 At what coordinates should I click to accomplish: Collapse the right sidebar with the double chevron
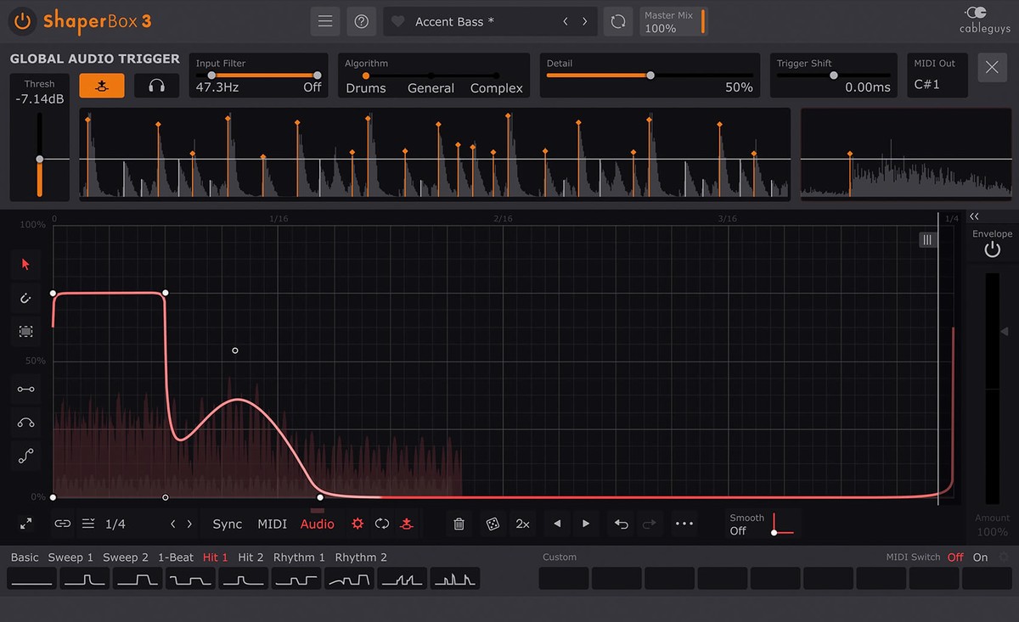pyautogui.click(x=974, y=216)
